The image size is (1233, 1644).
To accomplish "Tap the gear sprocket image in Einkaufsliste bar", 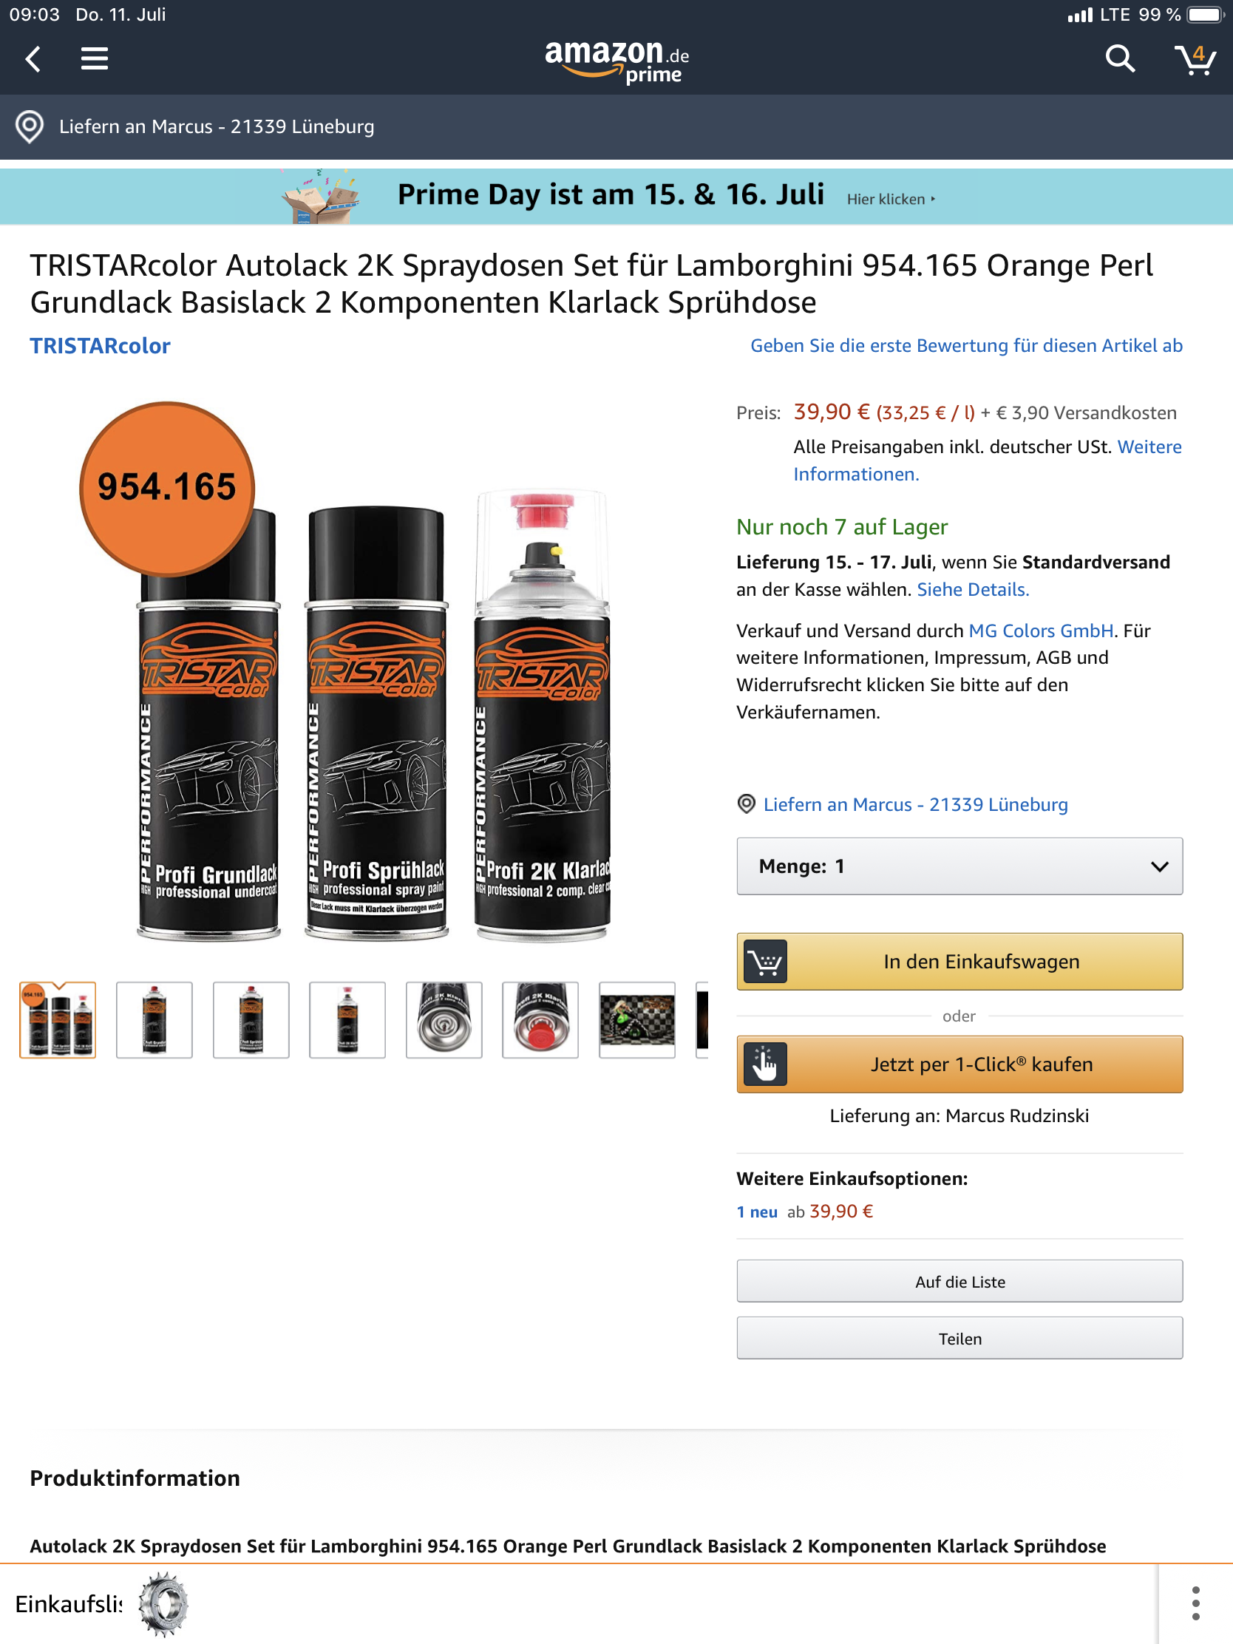I will tap(163, 1604).
